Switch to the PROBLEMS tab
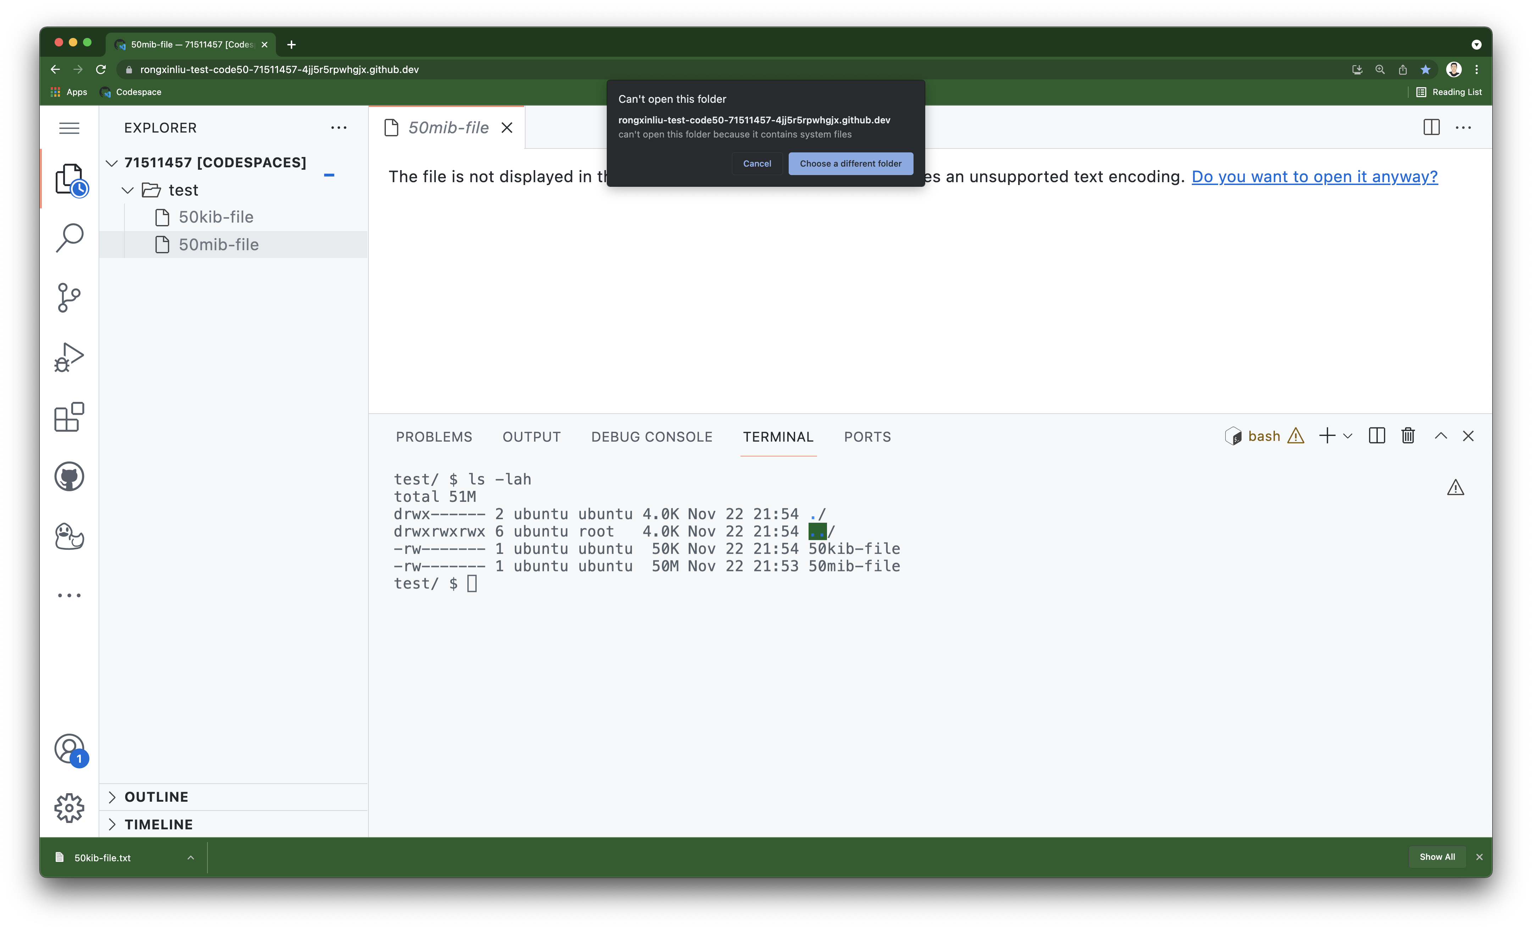This screenshot has width=1532, height=930. click(433, 437)
